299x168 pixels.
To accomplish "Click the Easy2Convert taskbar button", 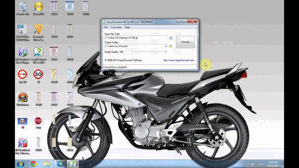I will 73,164.
